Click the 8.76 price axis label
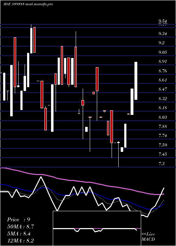Viewport: 176px width, 246px height. click(163, 71)
